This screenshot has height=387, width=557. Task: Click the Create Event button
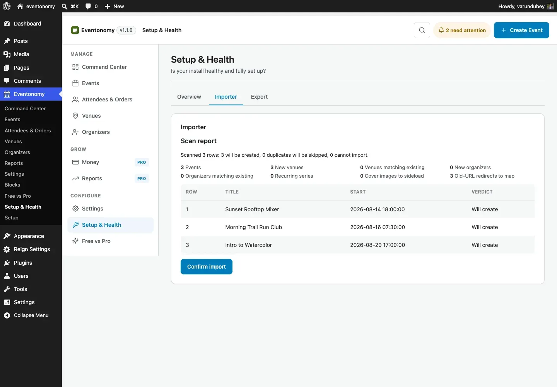point(521,30)
